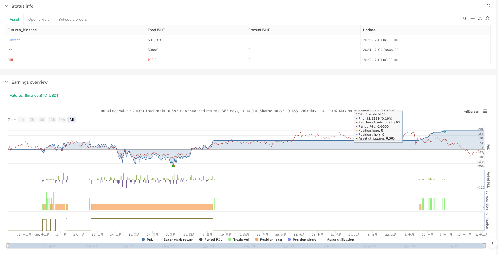
Task: Toggle the PnL legend series
Action: (147, 240)
